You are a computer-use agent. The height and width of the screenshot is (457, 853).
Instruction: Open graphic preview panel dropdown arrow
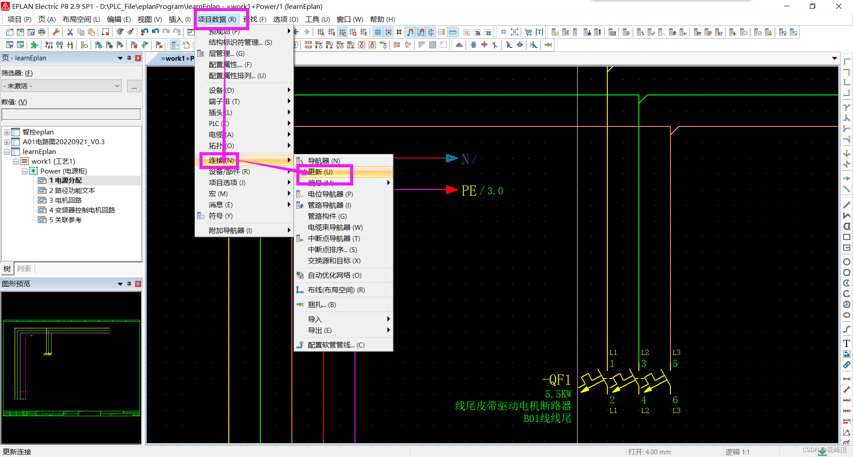[120, 284]
